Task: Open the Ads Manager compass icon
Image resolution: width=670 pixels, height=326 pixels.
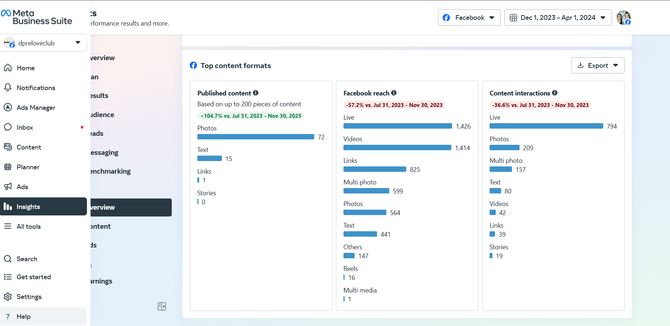Action: point(8,107)
